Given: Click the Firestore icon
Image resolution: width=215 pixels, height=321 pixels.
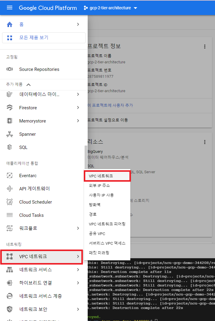Looking at the screenshot, I should tap(10, 108).
